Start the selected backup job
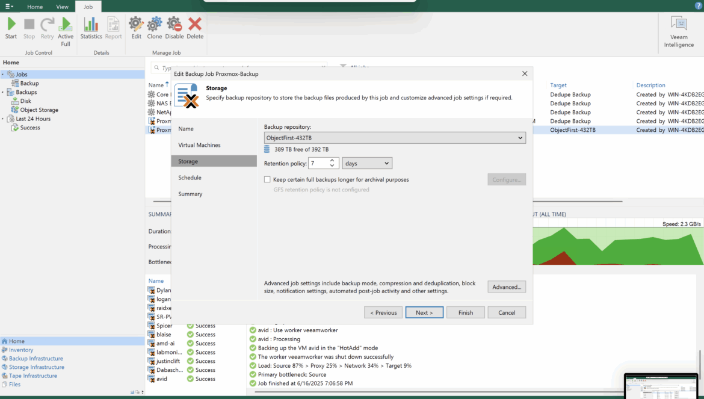Viewport: 704px width, 399px height. (x=11, y=28)
